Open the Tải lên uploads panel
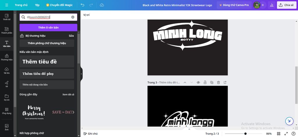Viewport: 298px width, 137px height. pyautogui.click(x=7, y=70)
